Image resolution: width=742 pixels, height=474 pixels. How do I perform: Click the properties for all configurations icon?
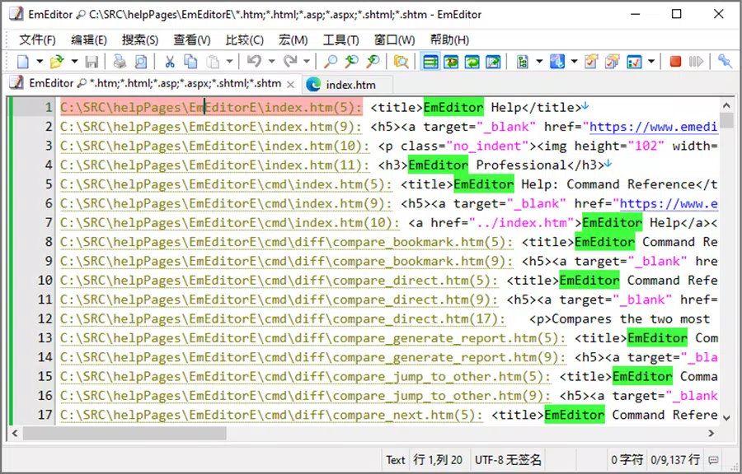(x=612, y=62)
